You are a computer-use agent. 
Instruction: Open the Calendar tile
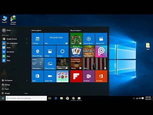tap(38, 39)
